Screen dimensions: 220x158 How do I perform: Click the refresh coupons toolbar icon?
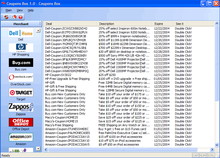pyautogui.click(x=6, y=17)
